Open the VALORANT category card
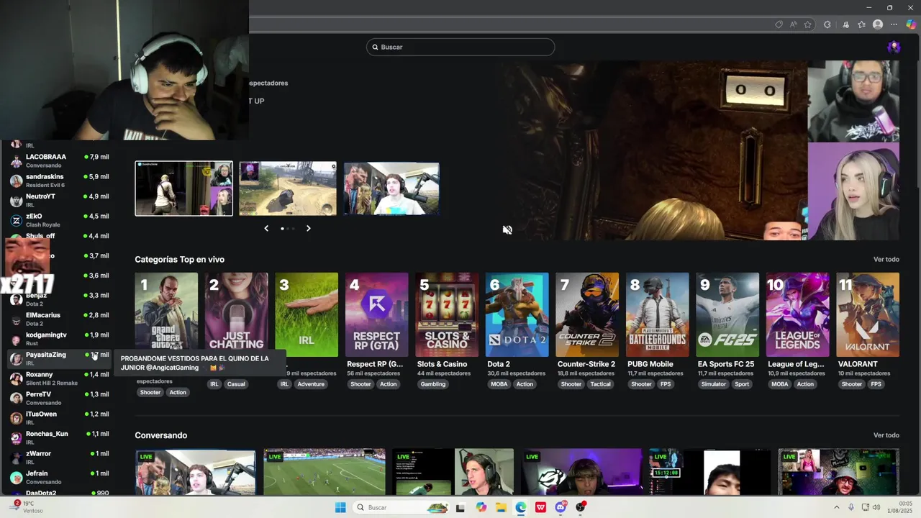The height and width of the screenshot is (518, 921). [x=868, y=314]
